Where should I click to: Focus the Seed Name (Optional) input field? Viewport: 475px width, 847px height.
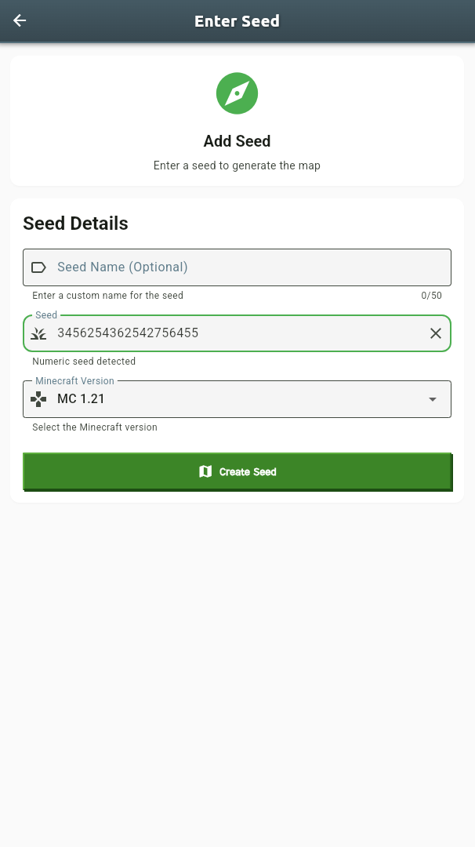[x=235, y=267]
